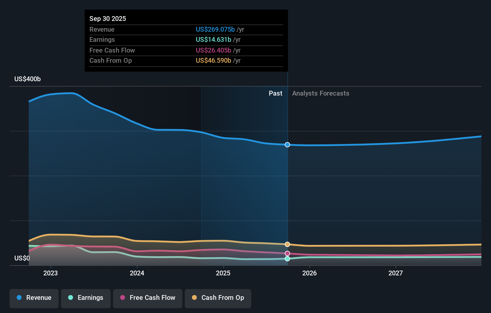Toggle the Revenue series visibility

[34, 298]
